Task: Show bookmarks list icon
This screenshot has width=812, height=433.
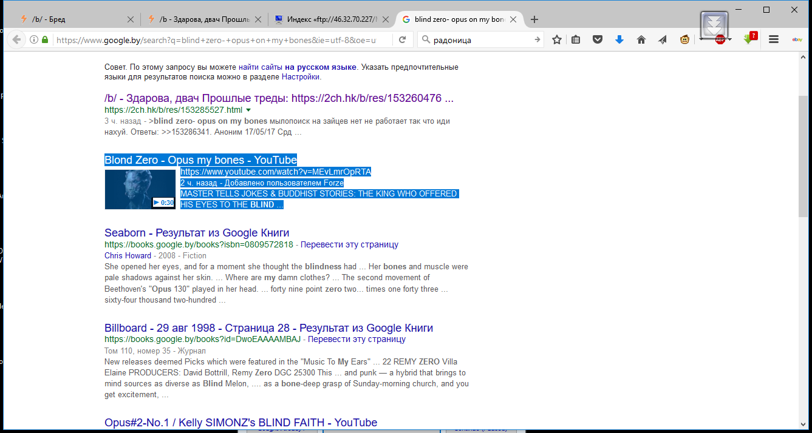Action: 576,40
